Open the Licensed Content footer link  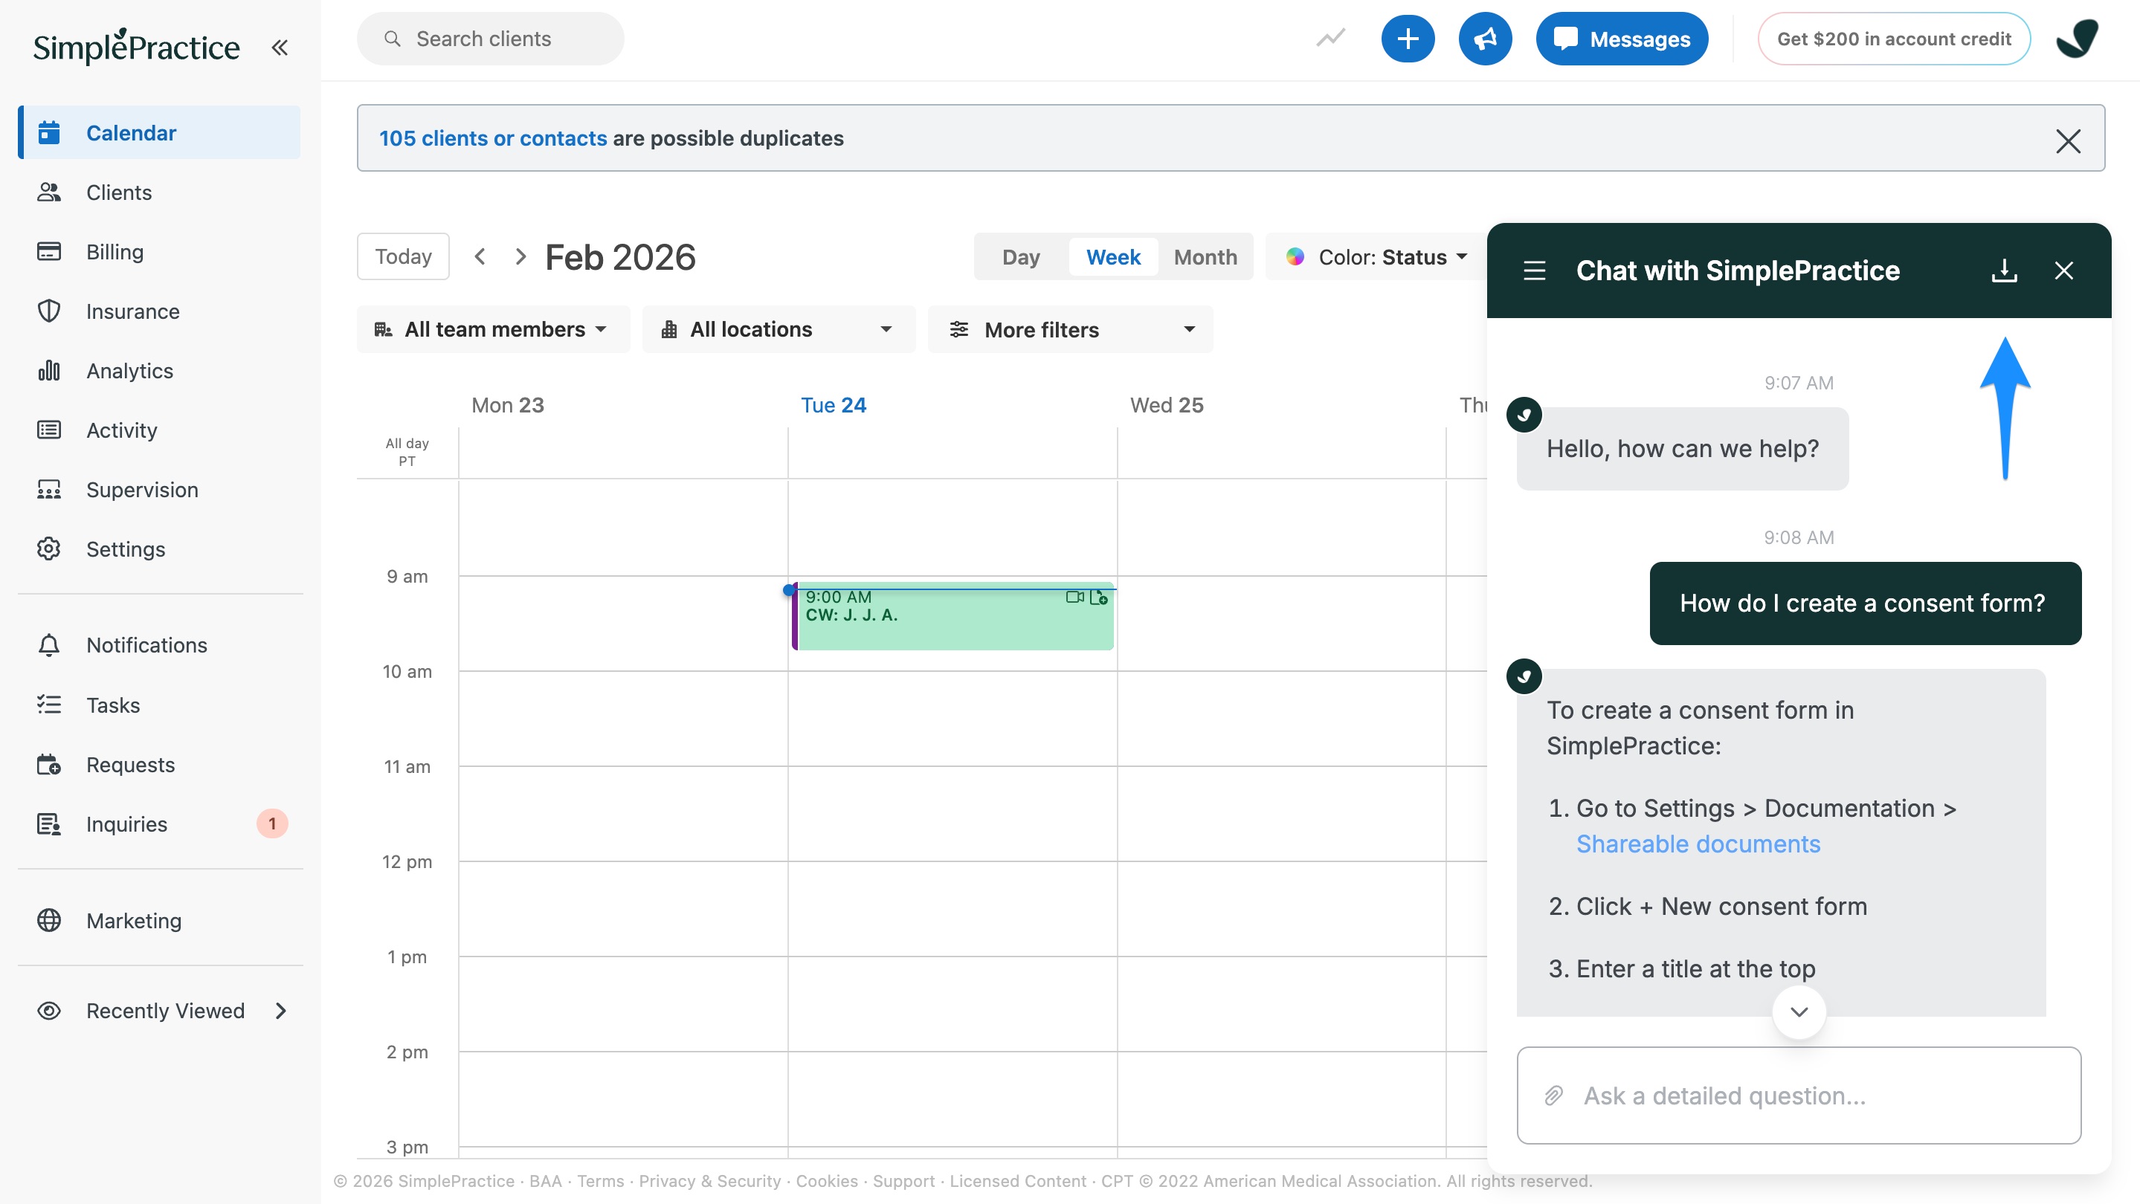[x=1018, y=1182]
